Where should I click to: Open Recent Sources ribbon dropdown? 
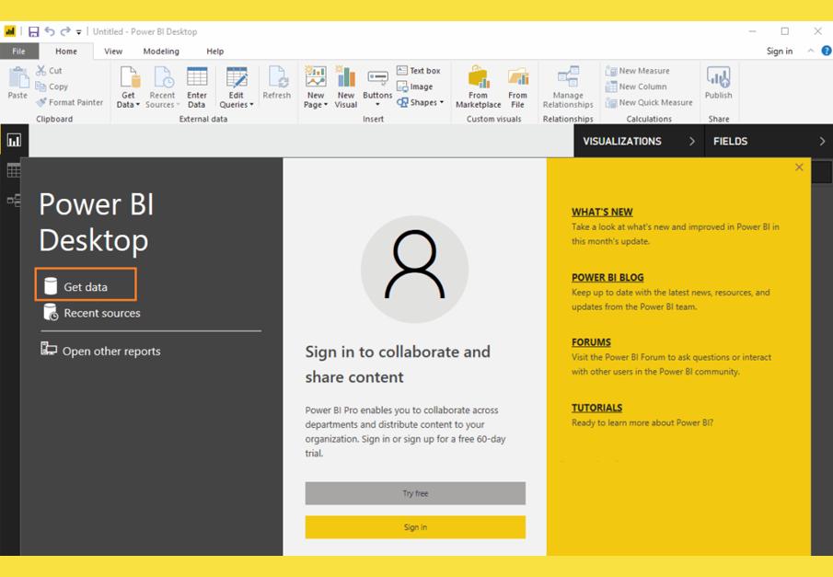tap(162, 87)
